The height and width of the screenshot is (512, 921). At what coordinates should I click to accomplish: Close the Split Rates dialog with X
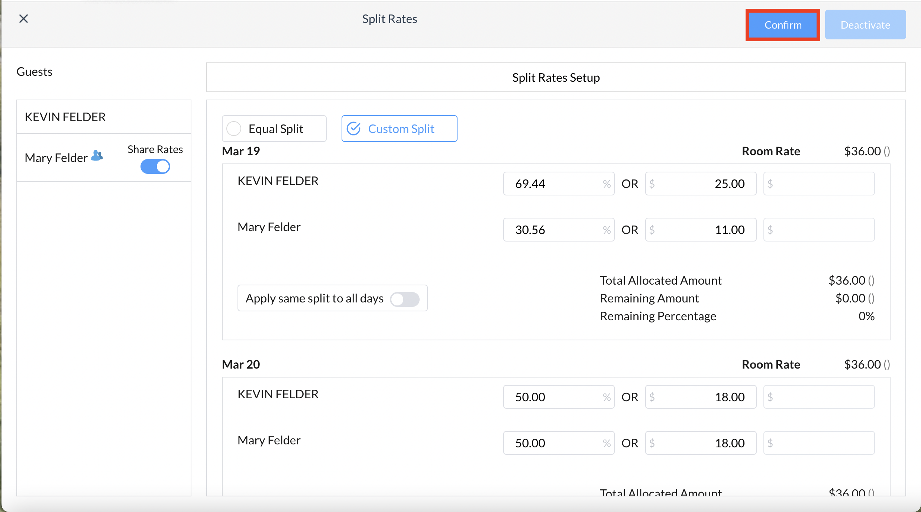point(23,19)
